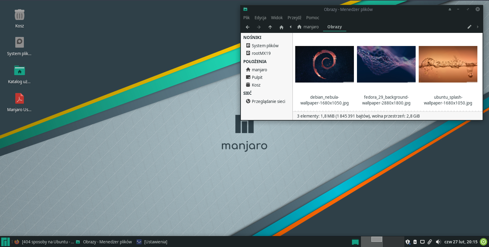Click the green logout action button in panel
The width and height of the screenshot is (489, 247).
(483, 242)
